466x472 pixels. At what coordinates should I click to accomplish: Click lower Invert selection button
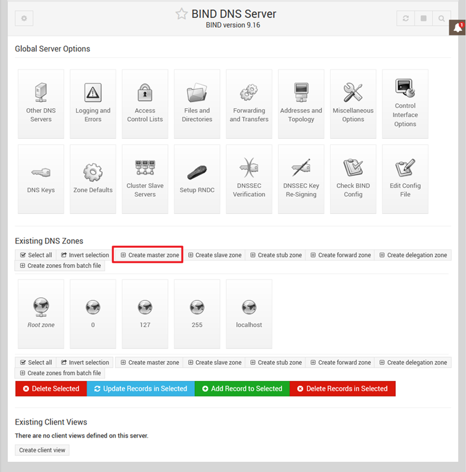[x=85, y=363]
